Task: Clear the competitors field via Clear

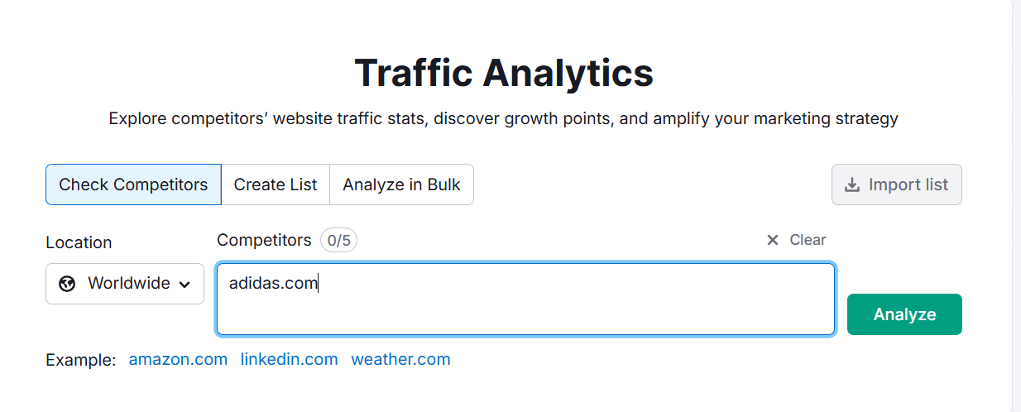Action: pos(797,240)
